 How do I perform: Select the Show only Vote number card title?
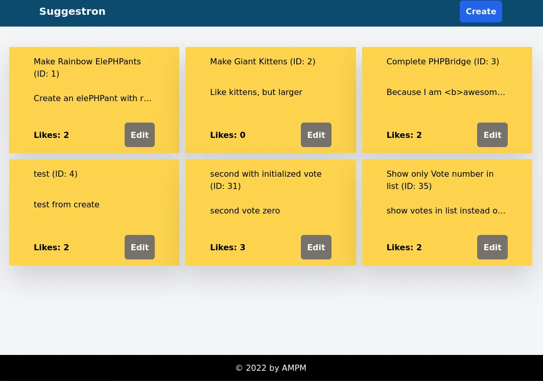tap(440, 180)
